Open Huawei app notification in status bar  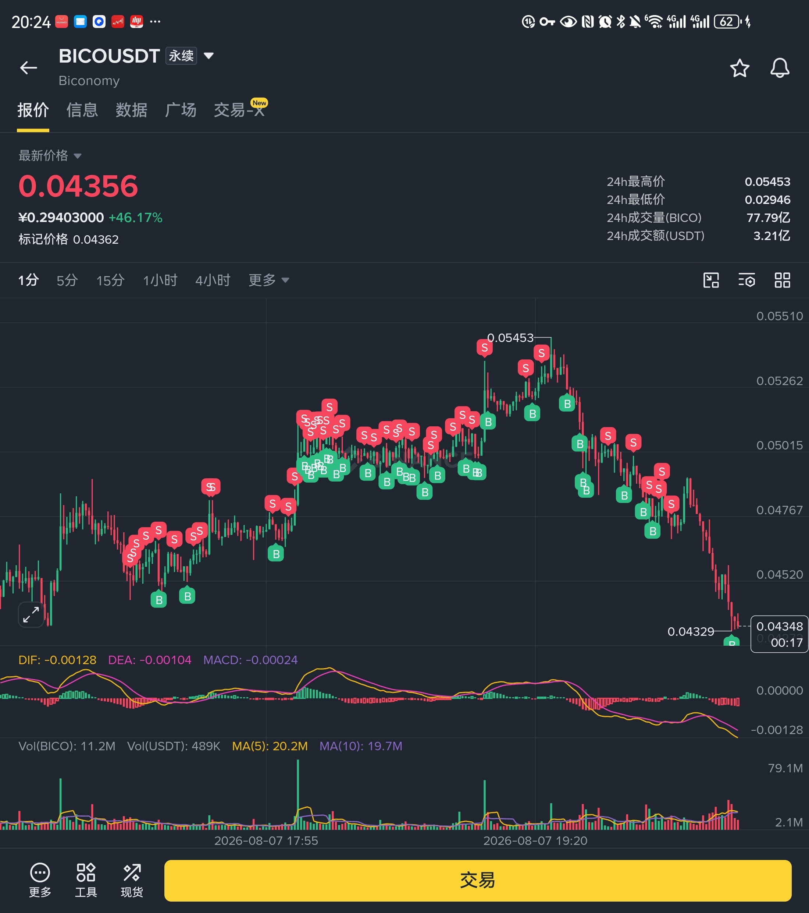61,21
